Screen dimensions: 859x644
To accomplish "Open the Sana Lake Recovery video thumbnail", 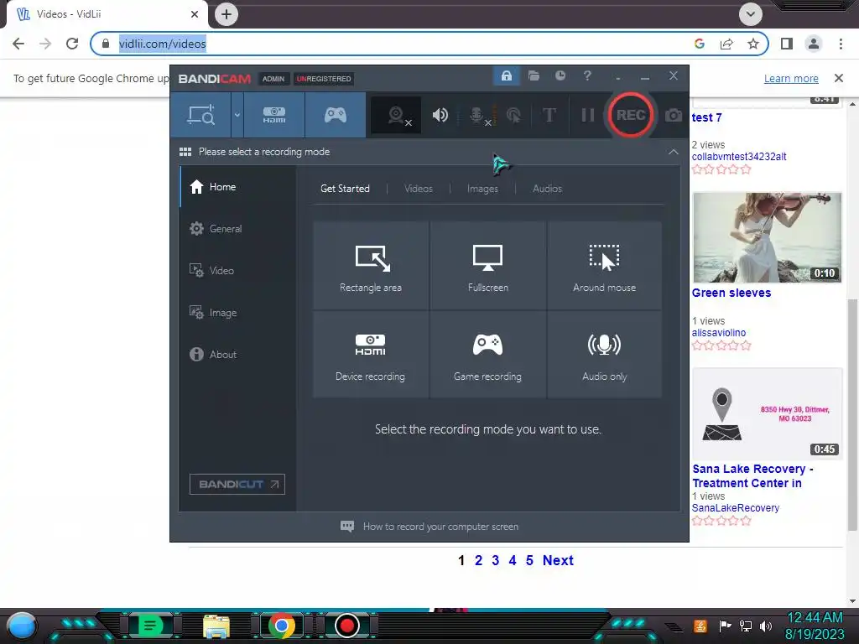I will 767,414.
